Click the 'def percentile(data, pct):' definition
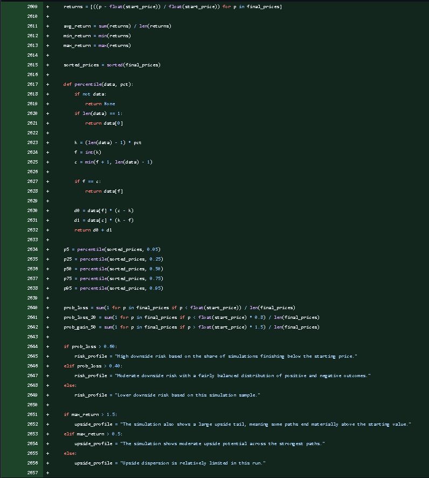429x478 pixels. pos(98,84)
